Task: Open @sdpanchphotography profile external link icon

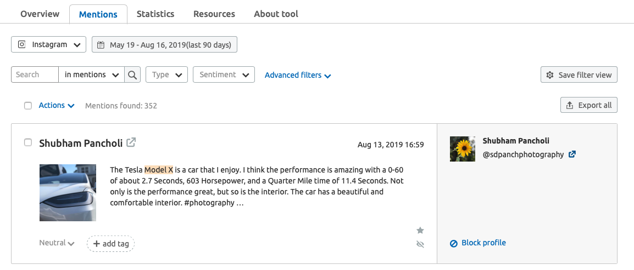Action: (x=572, y=154)
